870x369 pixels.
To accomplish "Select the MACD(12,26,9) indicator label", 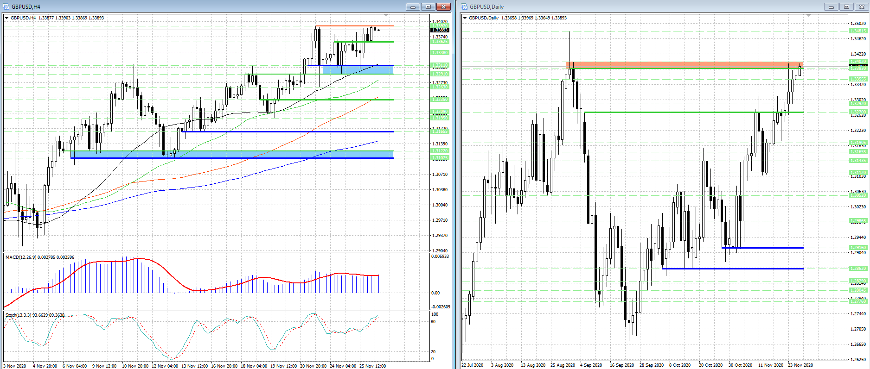I will tap(39, 257).
